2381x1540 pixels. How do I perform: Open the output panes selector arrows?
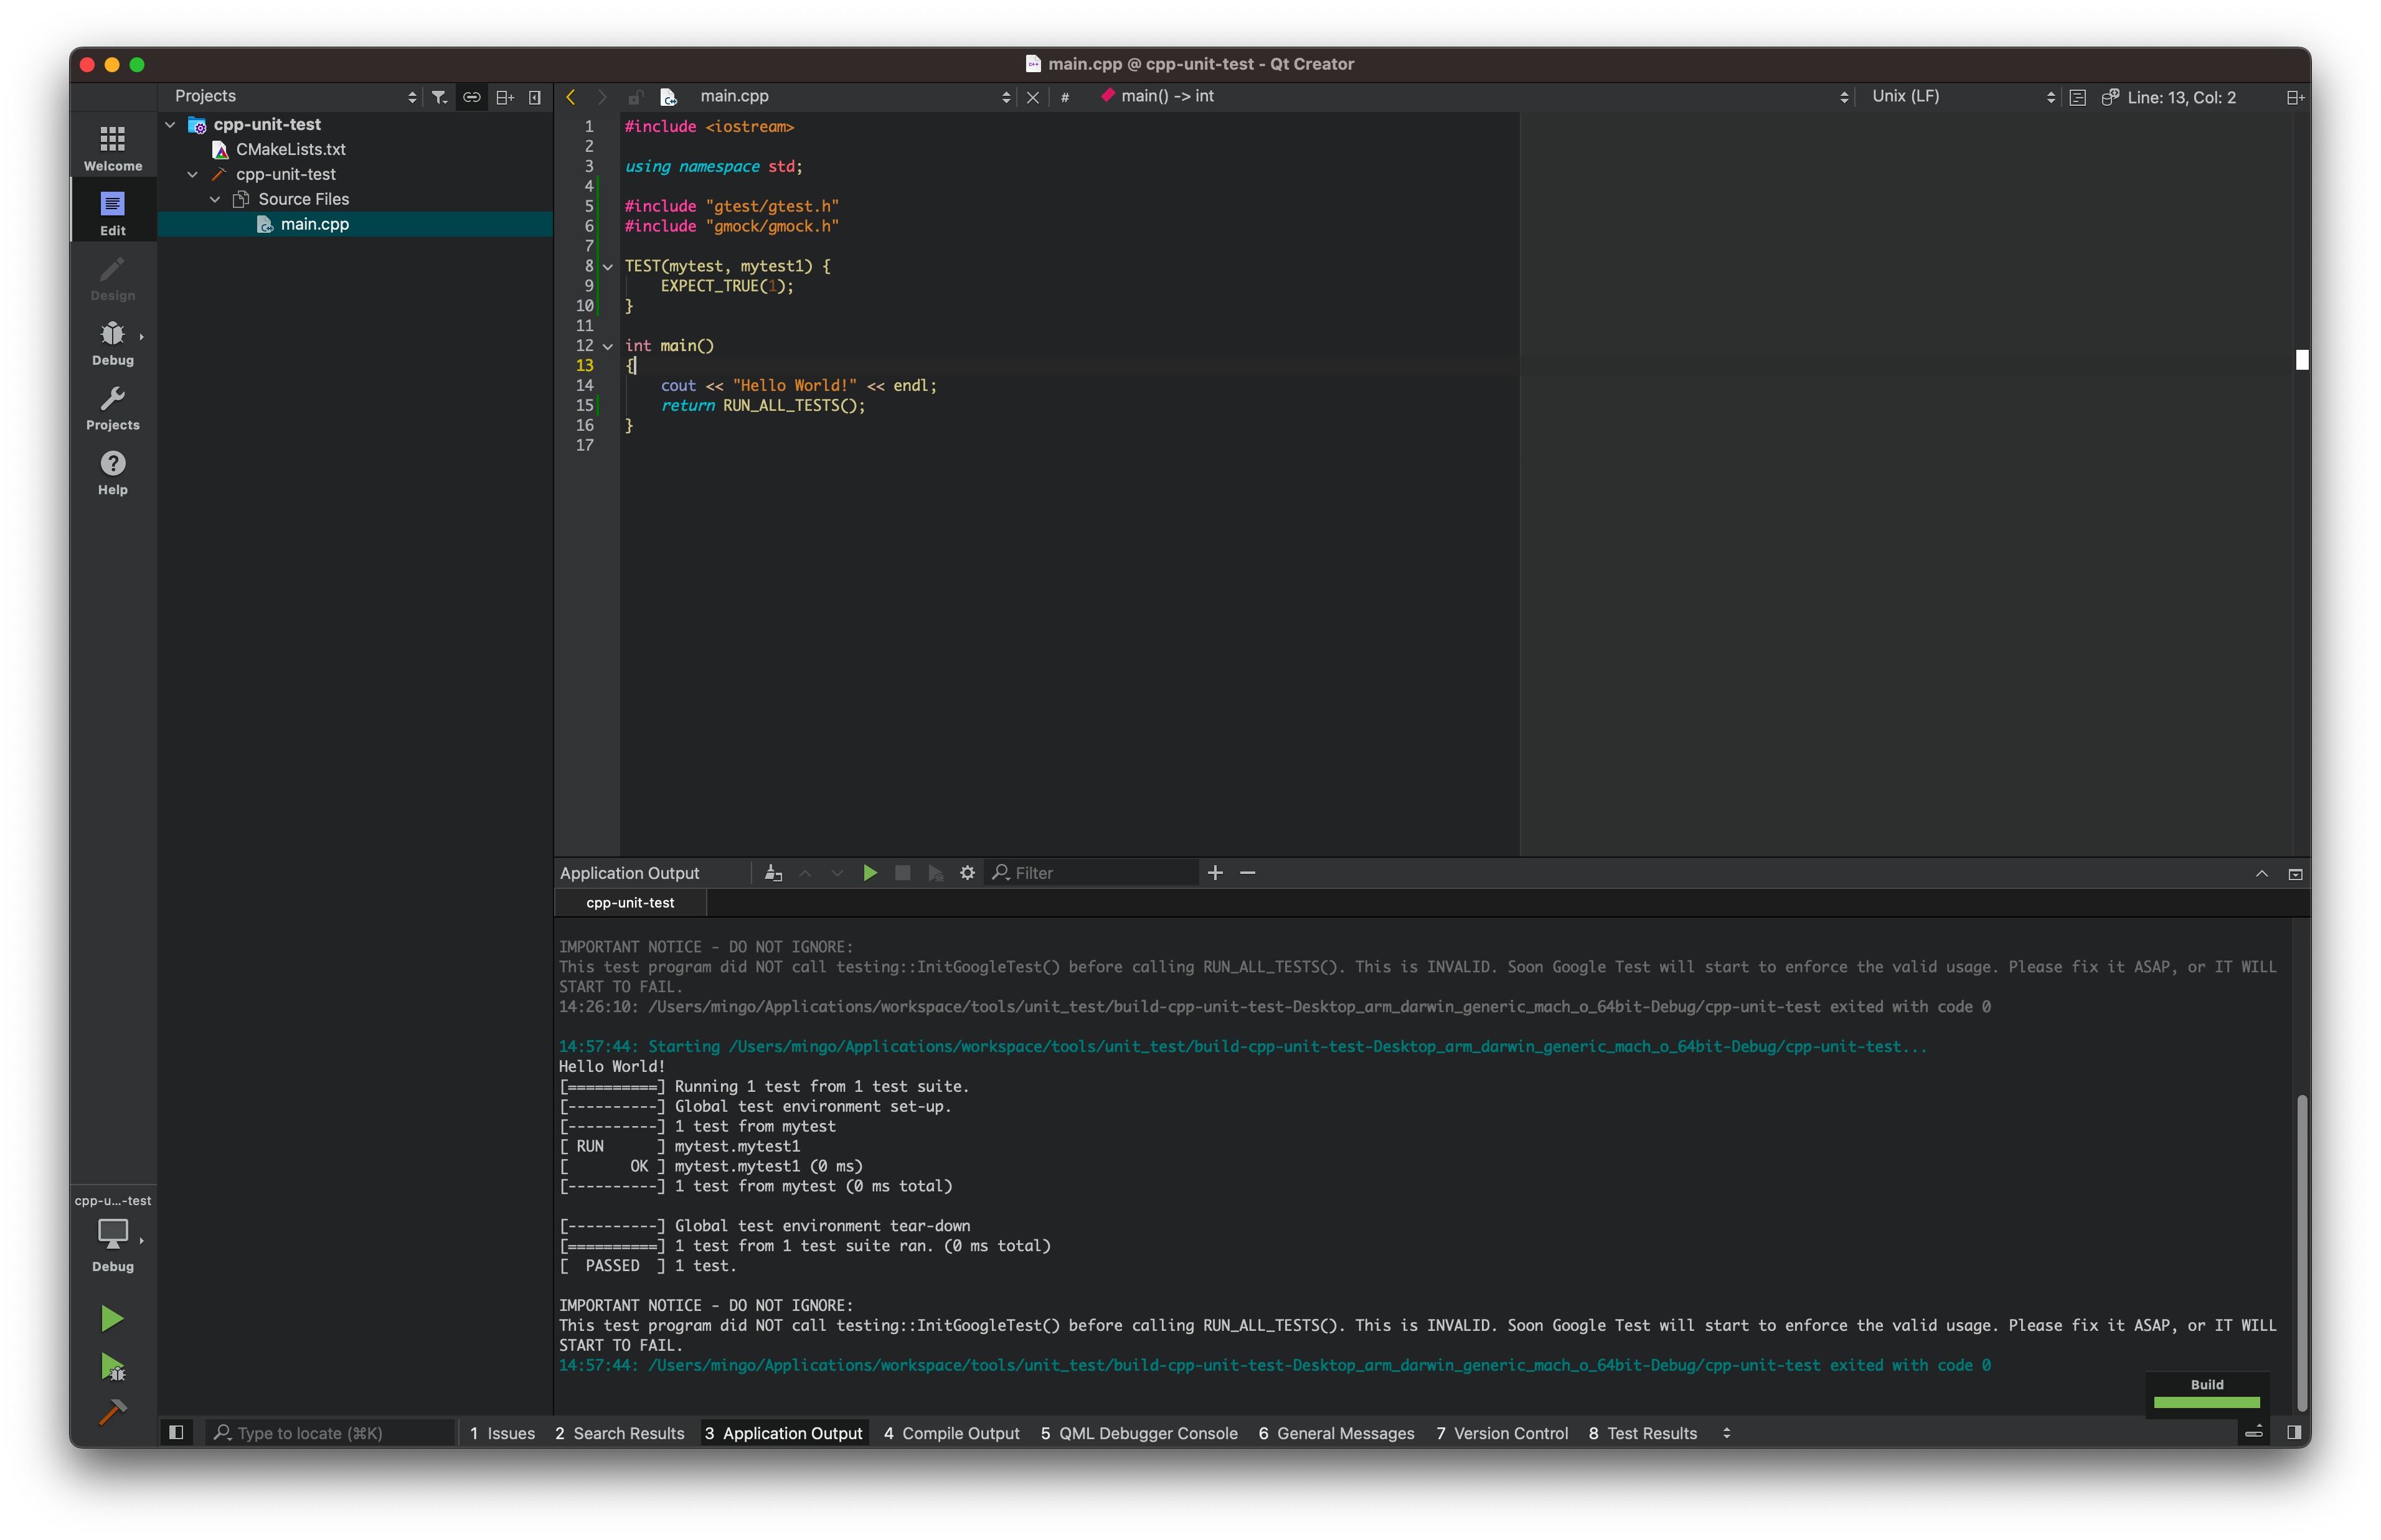(1726, 1433)
